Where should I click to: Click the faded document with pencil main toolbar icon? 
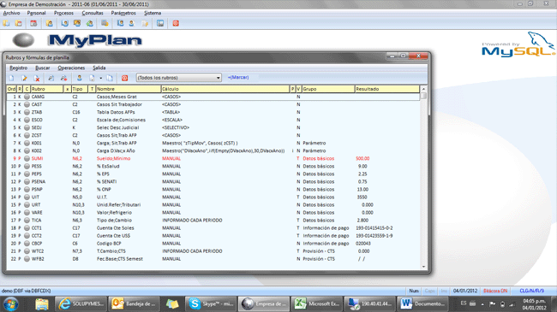pos(146,23)
